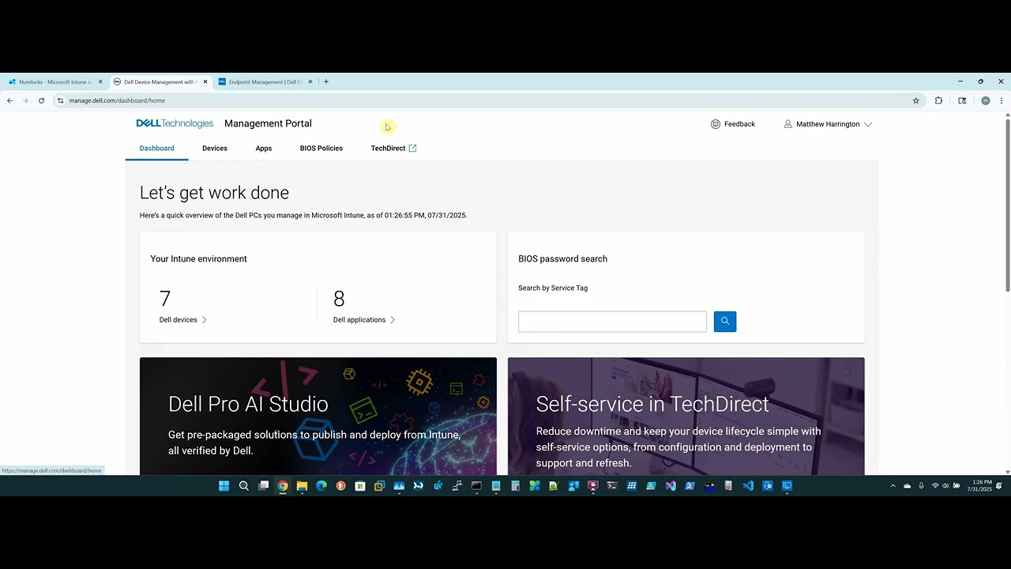Open the browser extensions puzzle icon
1011x569 pixels.
[x=938, y=100]
